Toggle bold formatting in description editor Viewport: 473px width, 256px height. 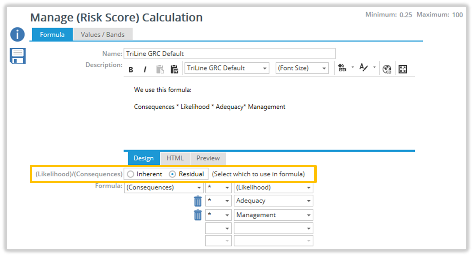(131, 70)
